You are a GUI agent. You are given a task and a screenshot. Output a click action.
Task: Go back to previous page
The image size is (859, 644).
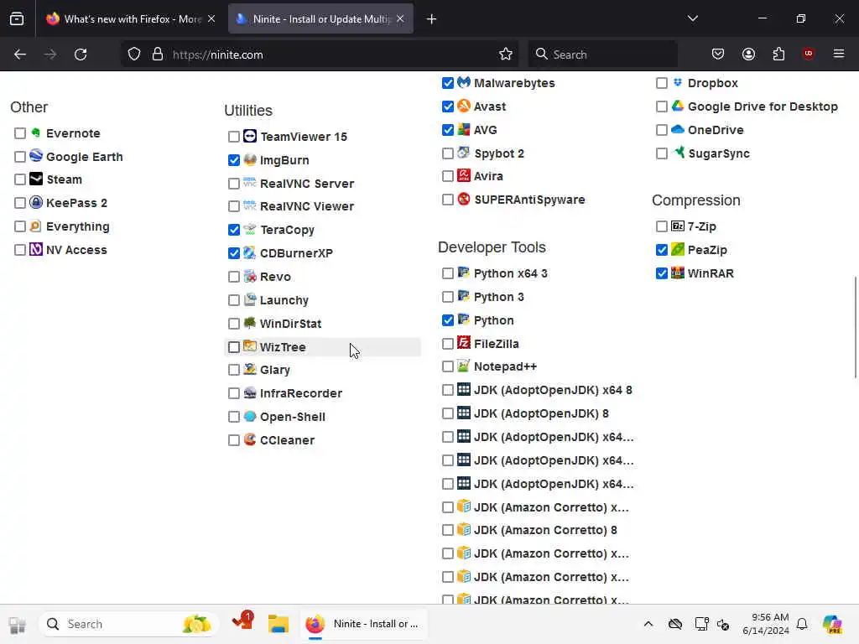20,55
